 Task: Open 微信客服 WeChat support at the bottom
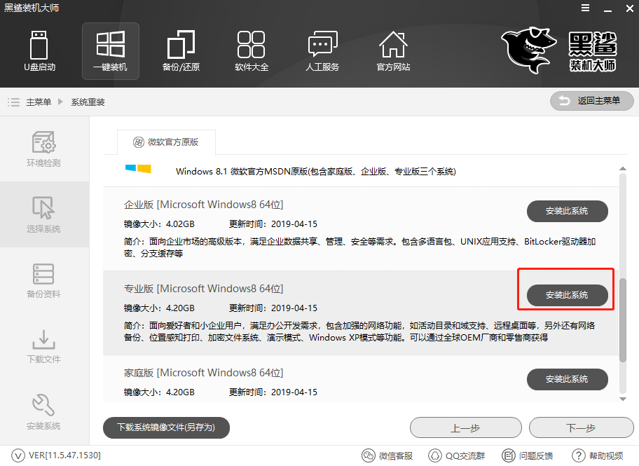coord(387,455)
